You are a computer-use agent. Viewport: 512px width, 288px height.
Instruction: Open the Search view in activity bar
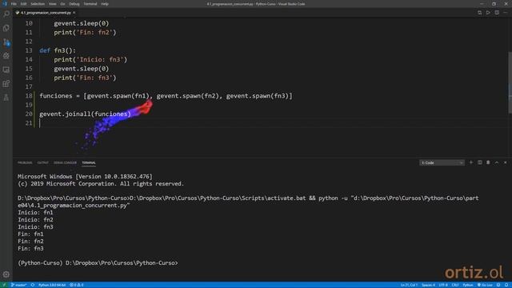coord(6,14)
